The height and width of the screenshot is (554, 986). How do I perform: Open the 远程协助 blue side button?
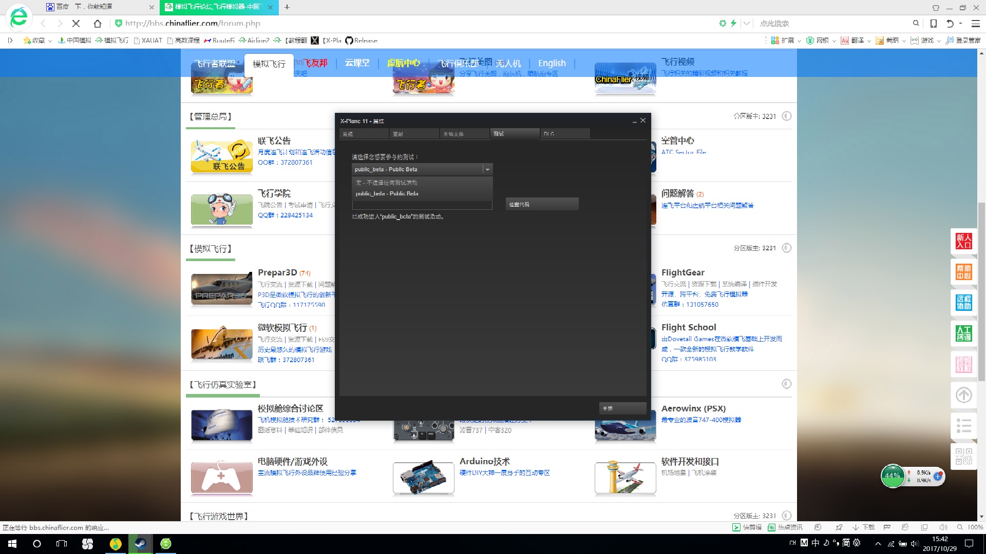(x=963, y=303)
